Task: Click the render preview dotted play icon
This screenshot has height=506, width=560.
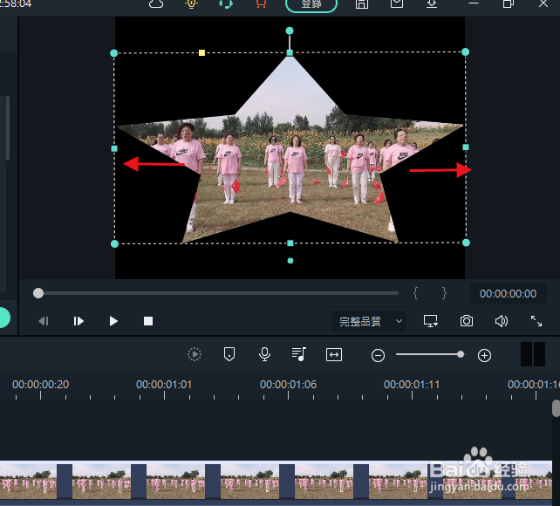Action: tap(195, 354)
